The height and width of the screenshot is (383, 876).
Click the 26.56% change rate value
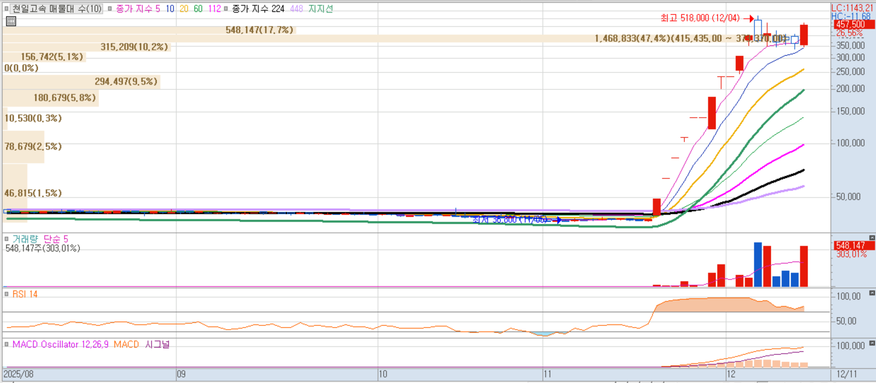850,33
